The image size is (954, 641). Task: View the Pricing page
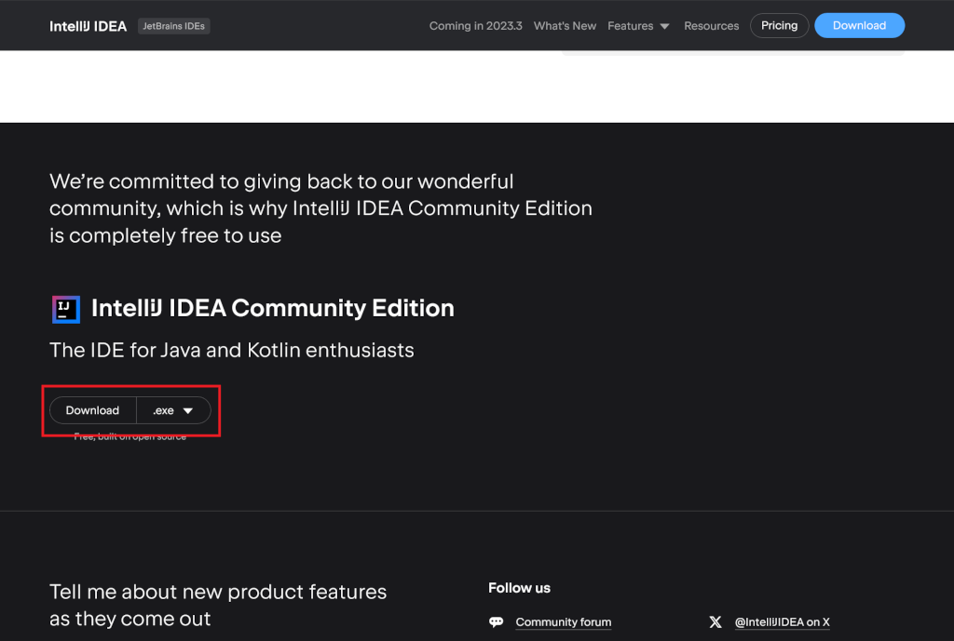point(780,25)
